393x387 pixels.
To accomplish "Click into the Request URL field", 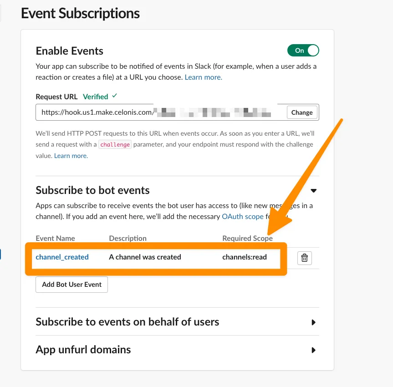I will tap(159, 112).
